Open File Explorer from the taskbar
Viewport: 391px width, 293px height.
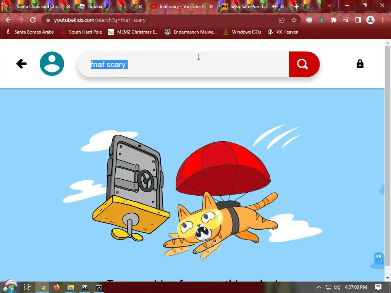coord(71,287)
